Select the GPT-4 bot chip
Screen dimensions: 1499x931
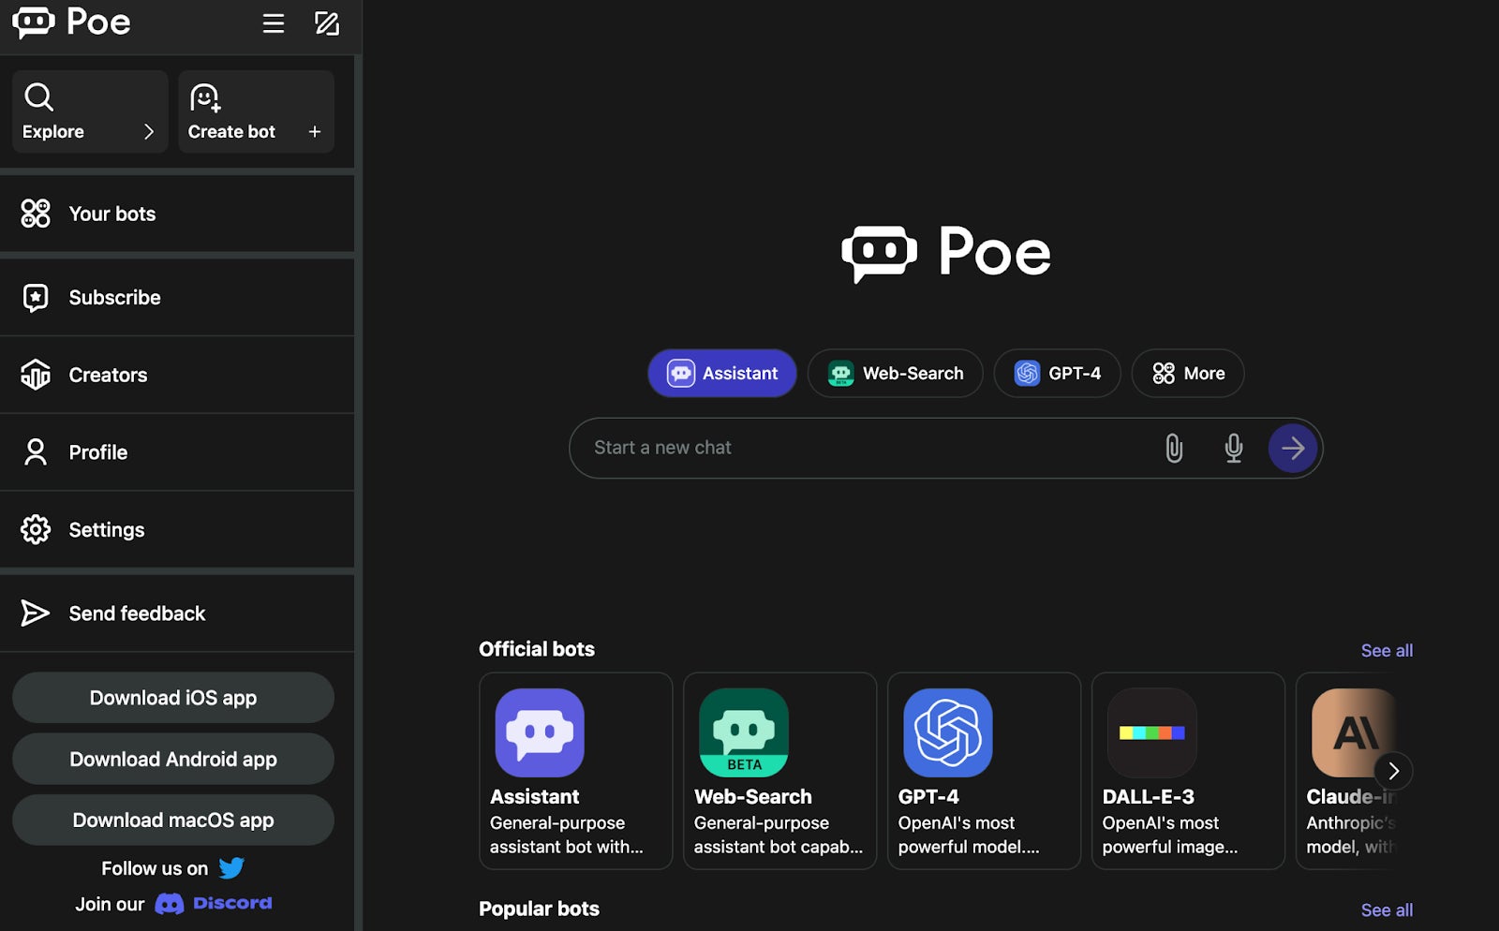click(1057, 374)
